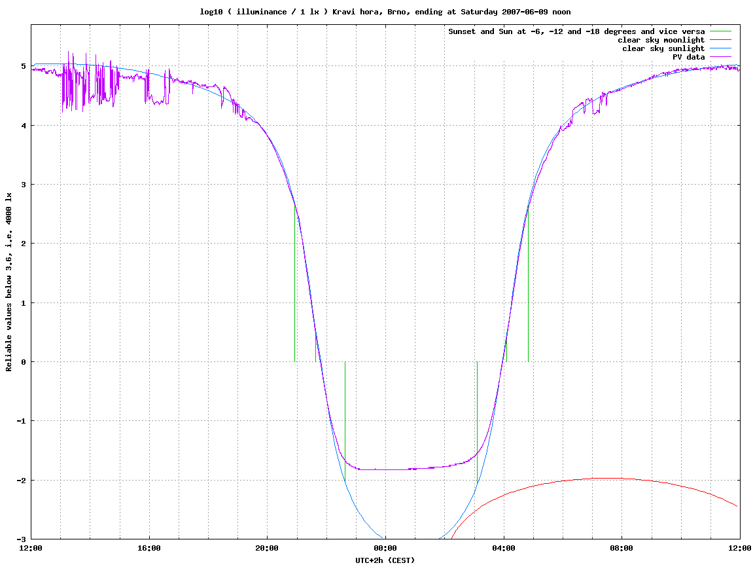Click the rightmost x-axis label '12:00'
This screenshot has height=565, width=753.
point(739,548)
